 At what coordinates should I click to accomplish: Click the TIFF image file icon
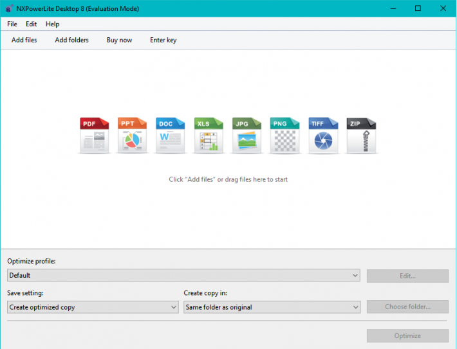323,136
